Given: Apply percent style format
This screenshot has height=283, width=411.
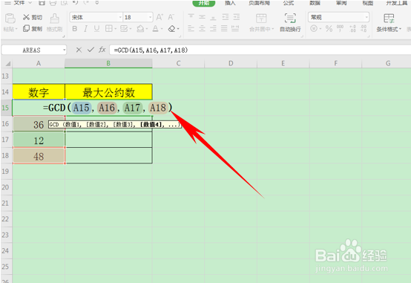Looking at the screenshot, I should pos(329,28).
